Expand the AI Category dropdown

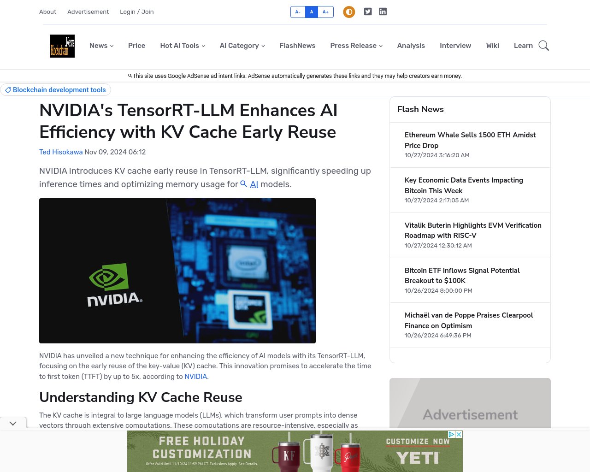click(x=242, y=46)
